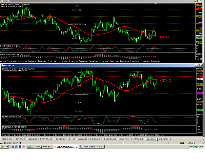Restore the USDCHF,H4 chart window

click(198, 1)
